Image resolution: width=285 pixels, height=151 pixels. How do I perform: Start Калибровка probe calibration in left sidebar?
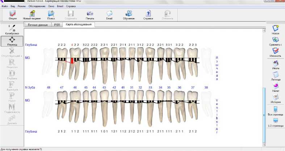(12, 29)
